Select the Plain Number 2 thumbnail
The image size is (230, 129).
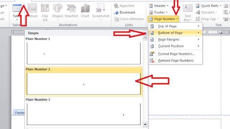point(84,84)
